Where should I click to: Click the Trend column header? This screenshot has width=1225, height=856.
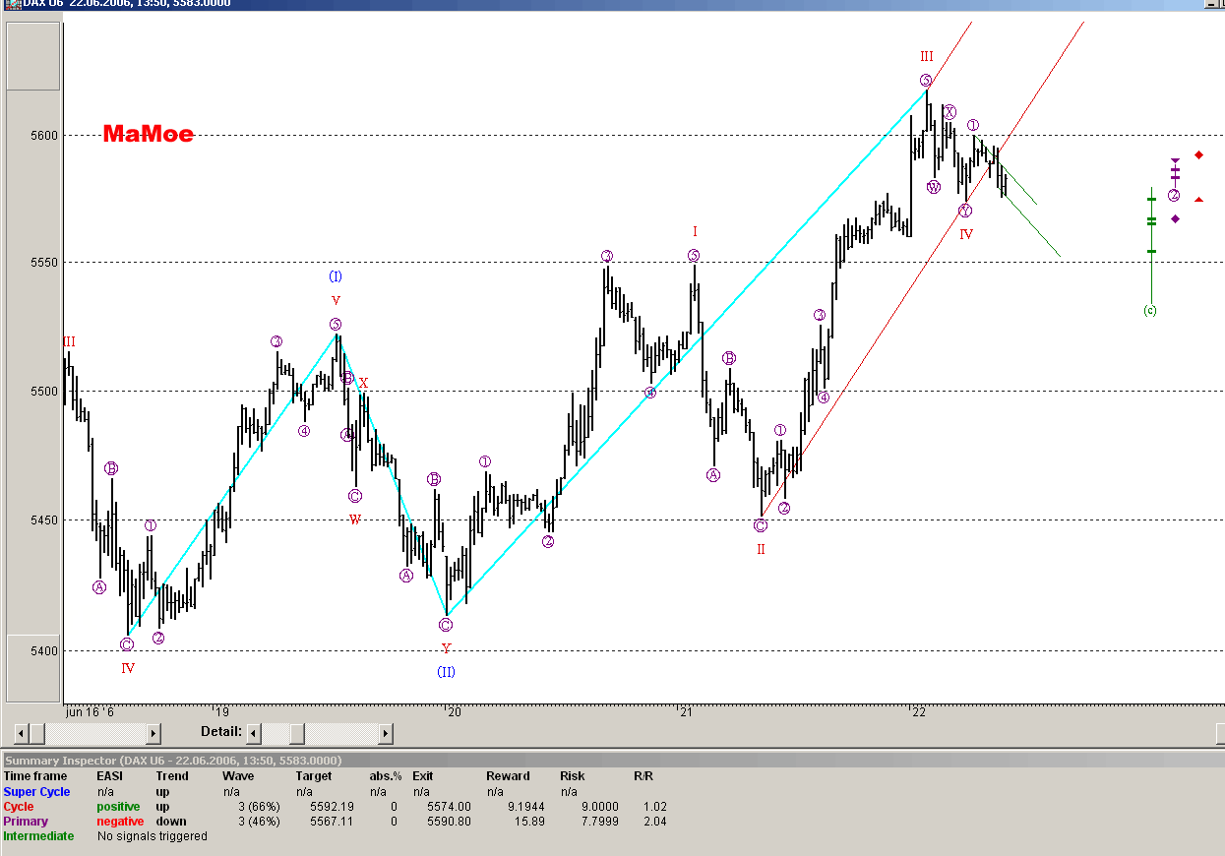click(x=172, y=776)
